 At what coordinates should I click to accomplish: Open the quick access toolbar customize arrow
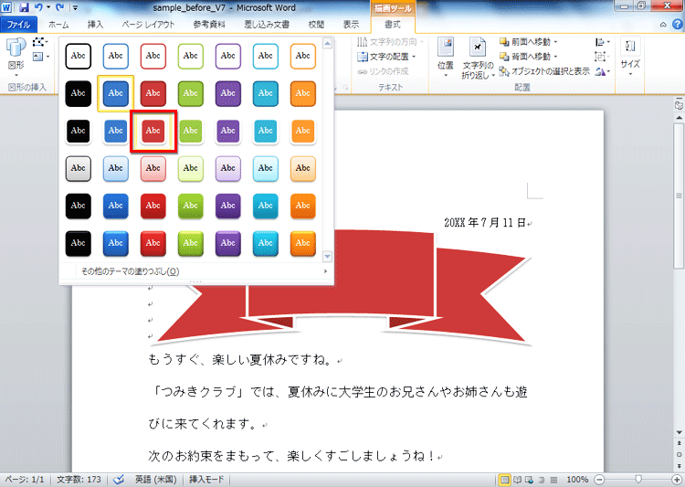(x=75, y=7)
